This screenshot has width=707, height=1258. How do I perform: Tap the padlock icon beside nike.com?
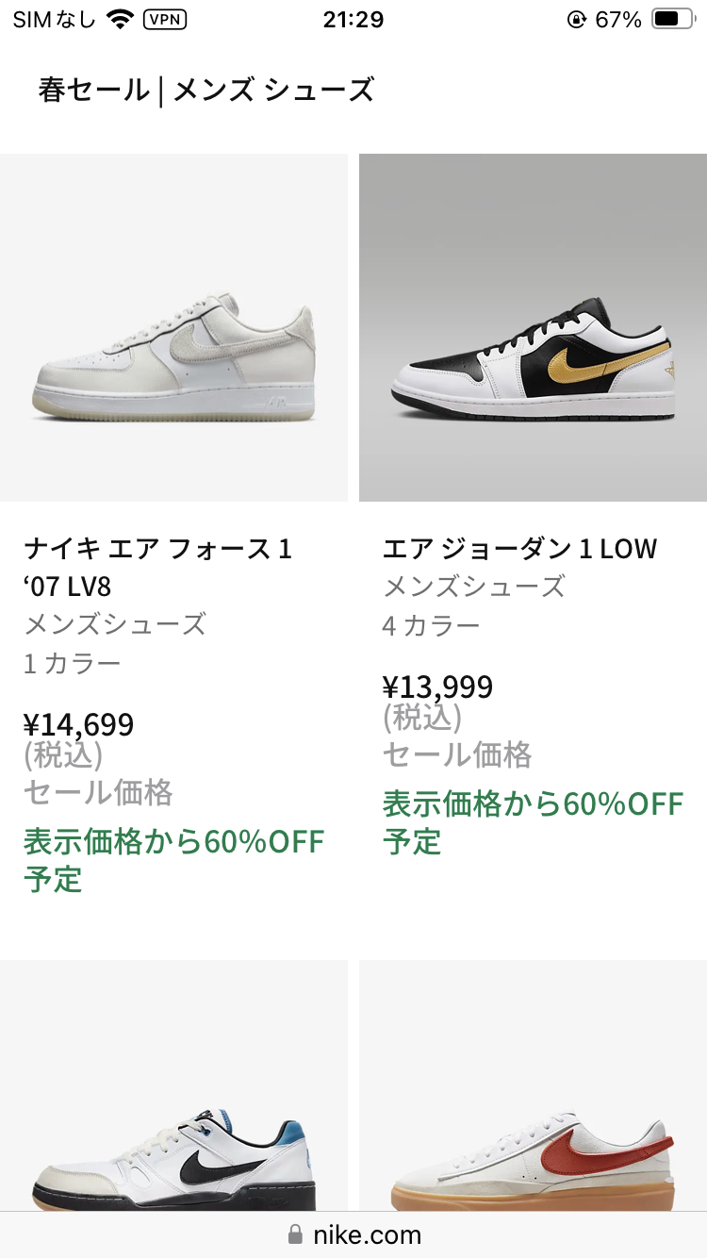(x=295, y=1234)
